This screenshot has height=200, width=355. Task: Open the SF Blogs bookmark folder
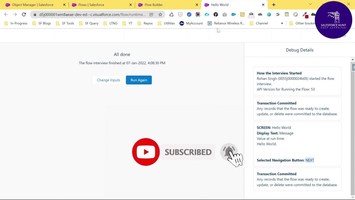[42, 23]
